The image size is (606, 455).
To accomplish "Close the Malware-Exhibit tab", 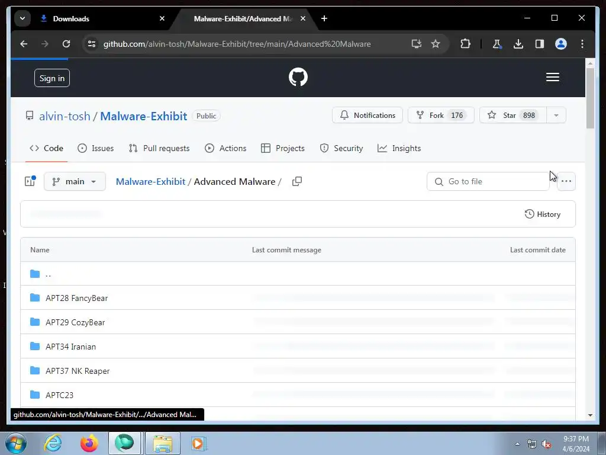I will [303, 18].
